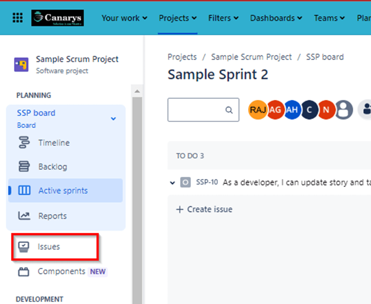
Task: Open the Issues page
Action: [49, 247]
